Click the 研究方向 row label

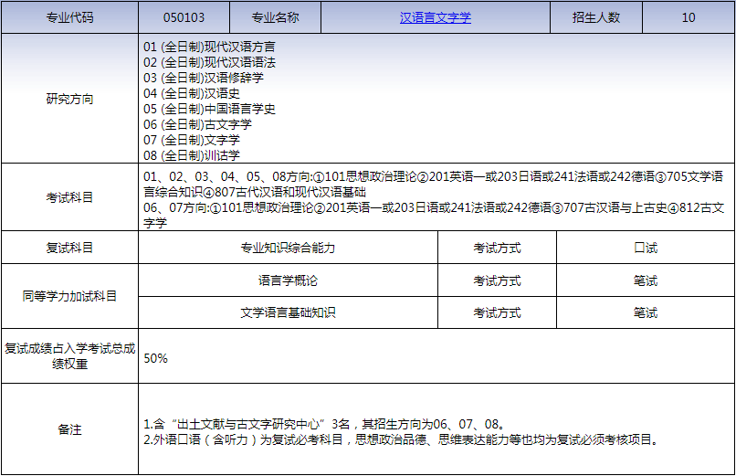click(x=69, y=99)
